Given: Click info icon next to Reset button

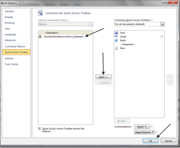Looking at the screenshot, I should point(151,127).
